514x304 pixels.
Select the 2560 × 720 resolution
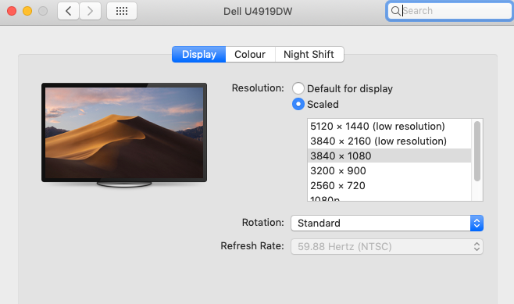(390, 185)
